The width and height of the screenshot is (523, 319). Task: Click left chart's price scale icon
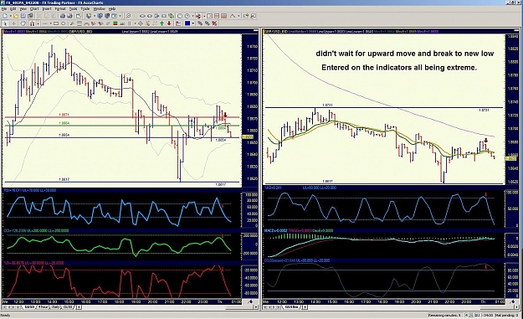(251, 302)
